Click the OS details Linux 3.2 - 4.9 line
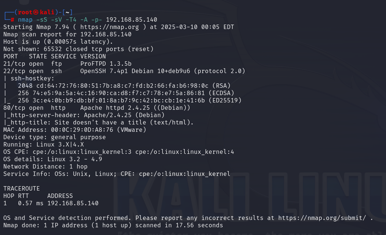Image resolution: width=386 pixels, height=235 pixels. [x=52, y=159]
